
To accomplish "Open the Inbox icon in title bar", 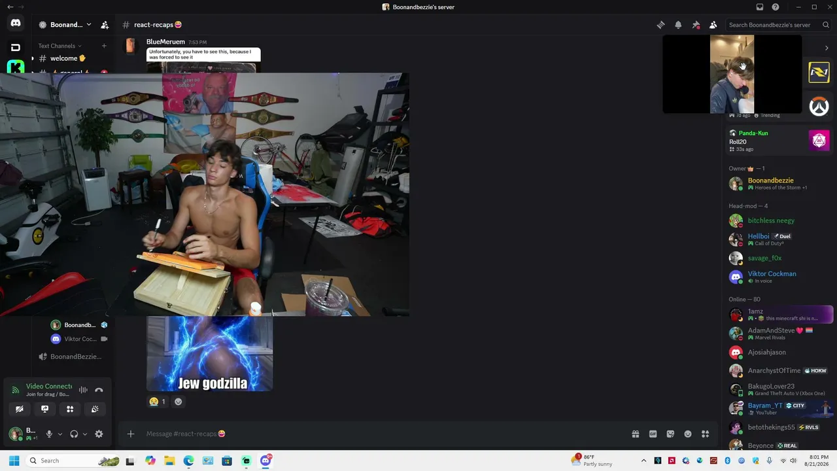I will 760,7.
